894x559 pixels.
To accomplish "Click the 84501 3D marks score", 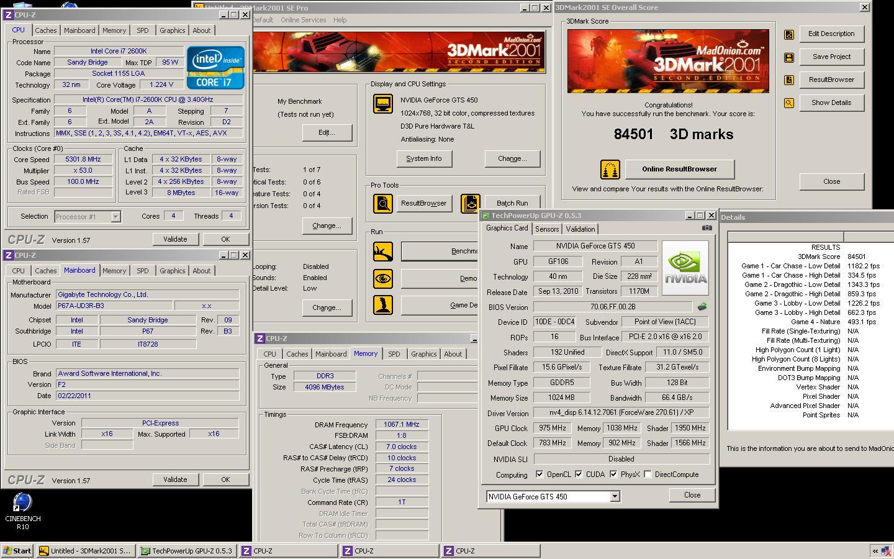I will 674,134.
